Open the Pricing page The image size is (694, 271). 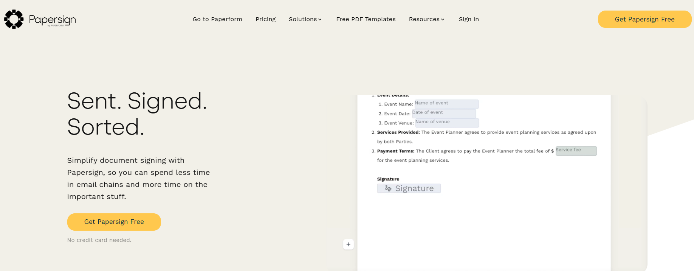tap(265, 19)
